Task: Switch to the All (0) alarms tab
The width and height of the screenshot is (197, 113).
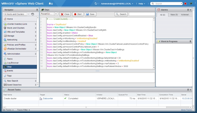Action: [163, 15]
